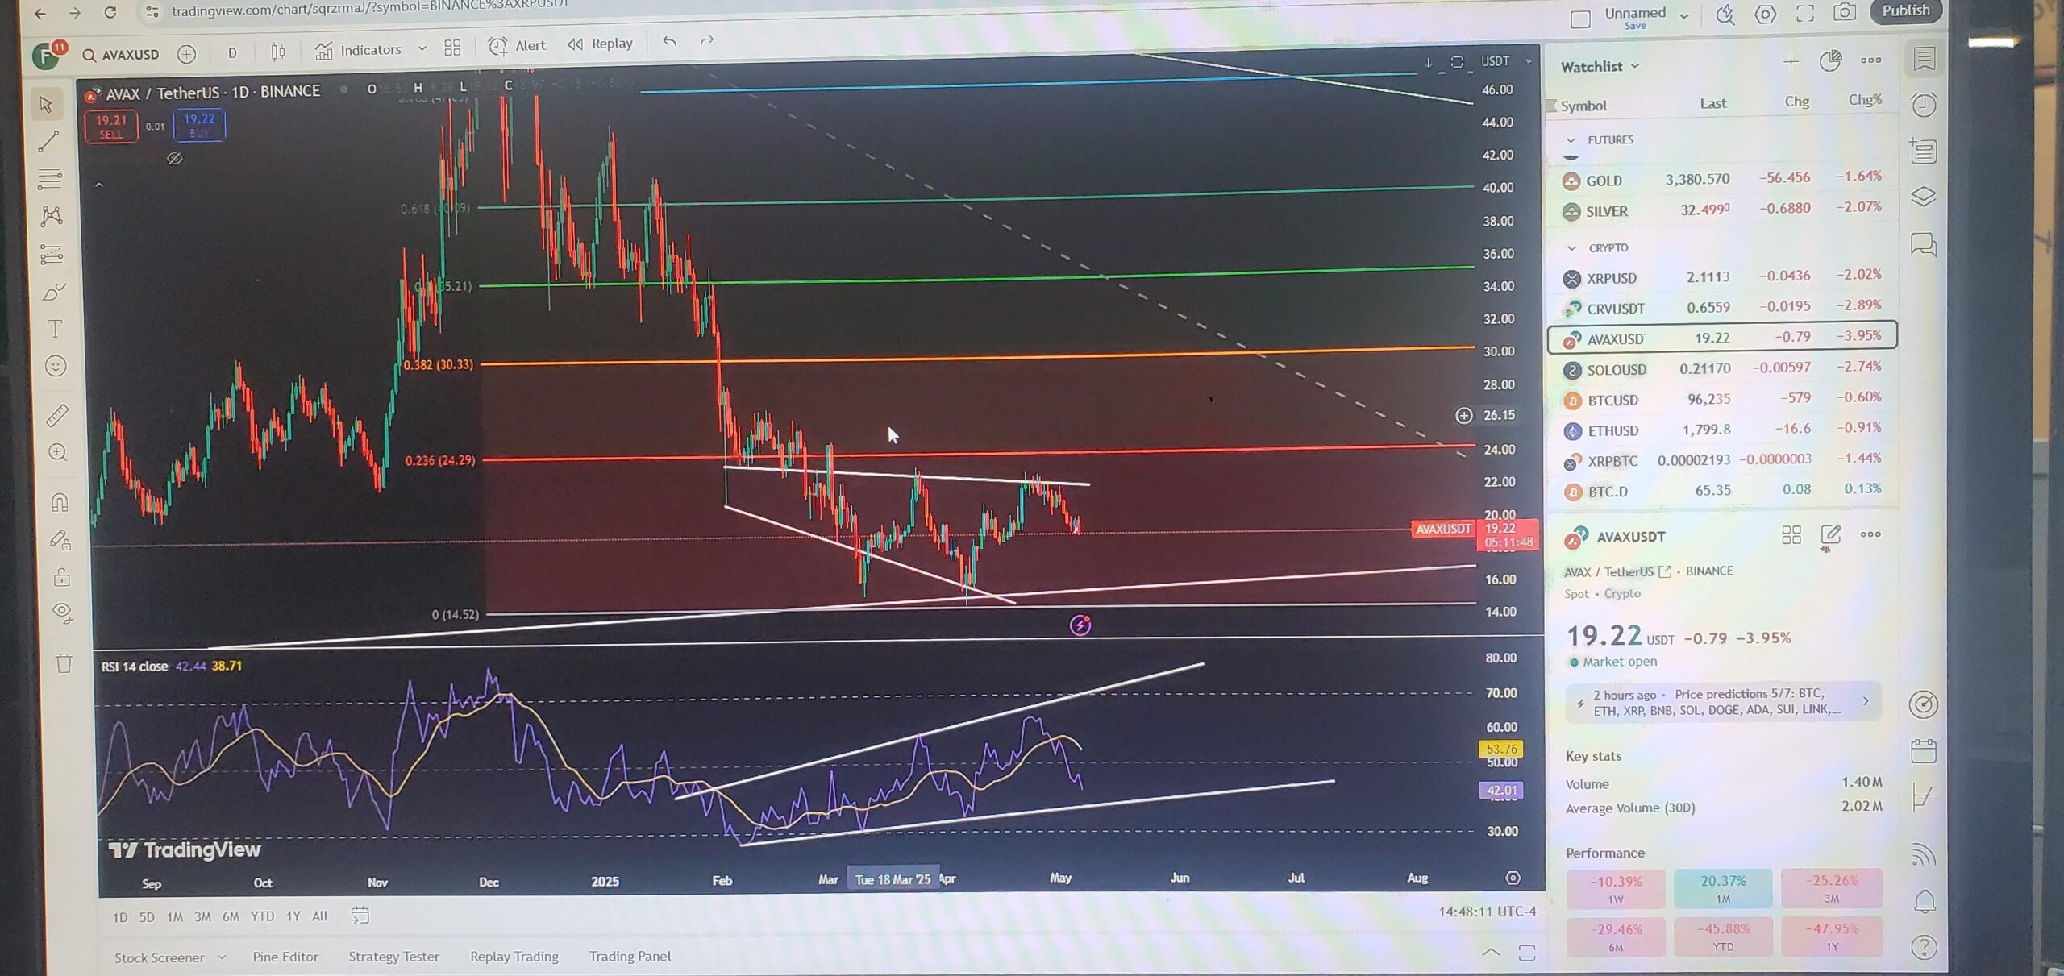Open watchlist advanced view icon
The width and height of the screenshot is (2064, 976).
click(x=1830, y=60)
